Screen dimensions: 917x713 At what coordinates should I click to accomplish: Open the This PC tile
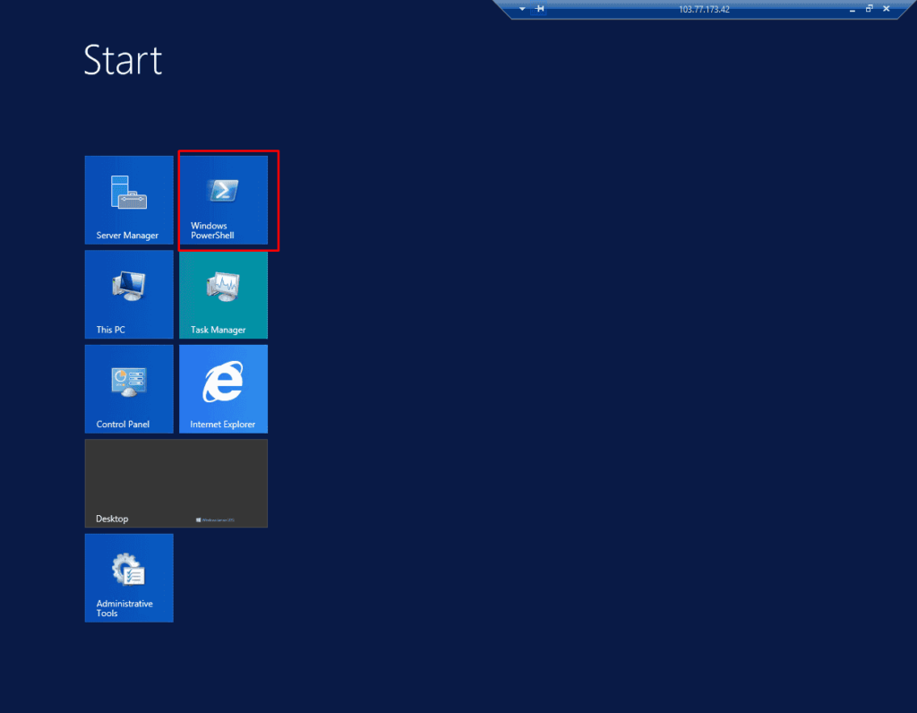point(129,294)
